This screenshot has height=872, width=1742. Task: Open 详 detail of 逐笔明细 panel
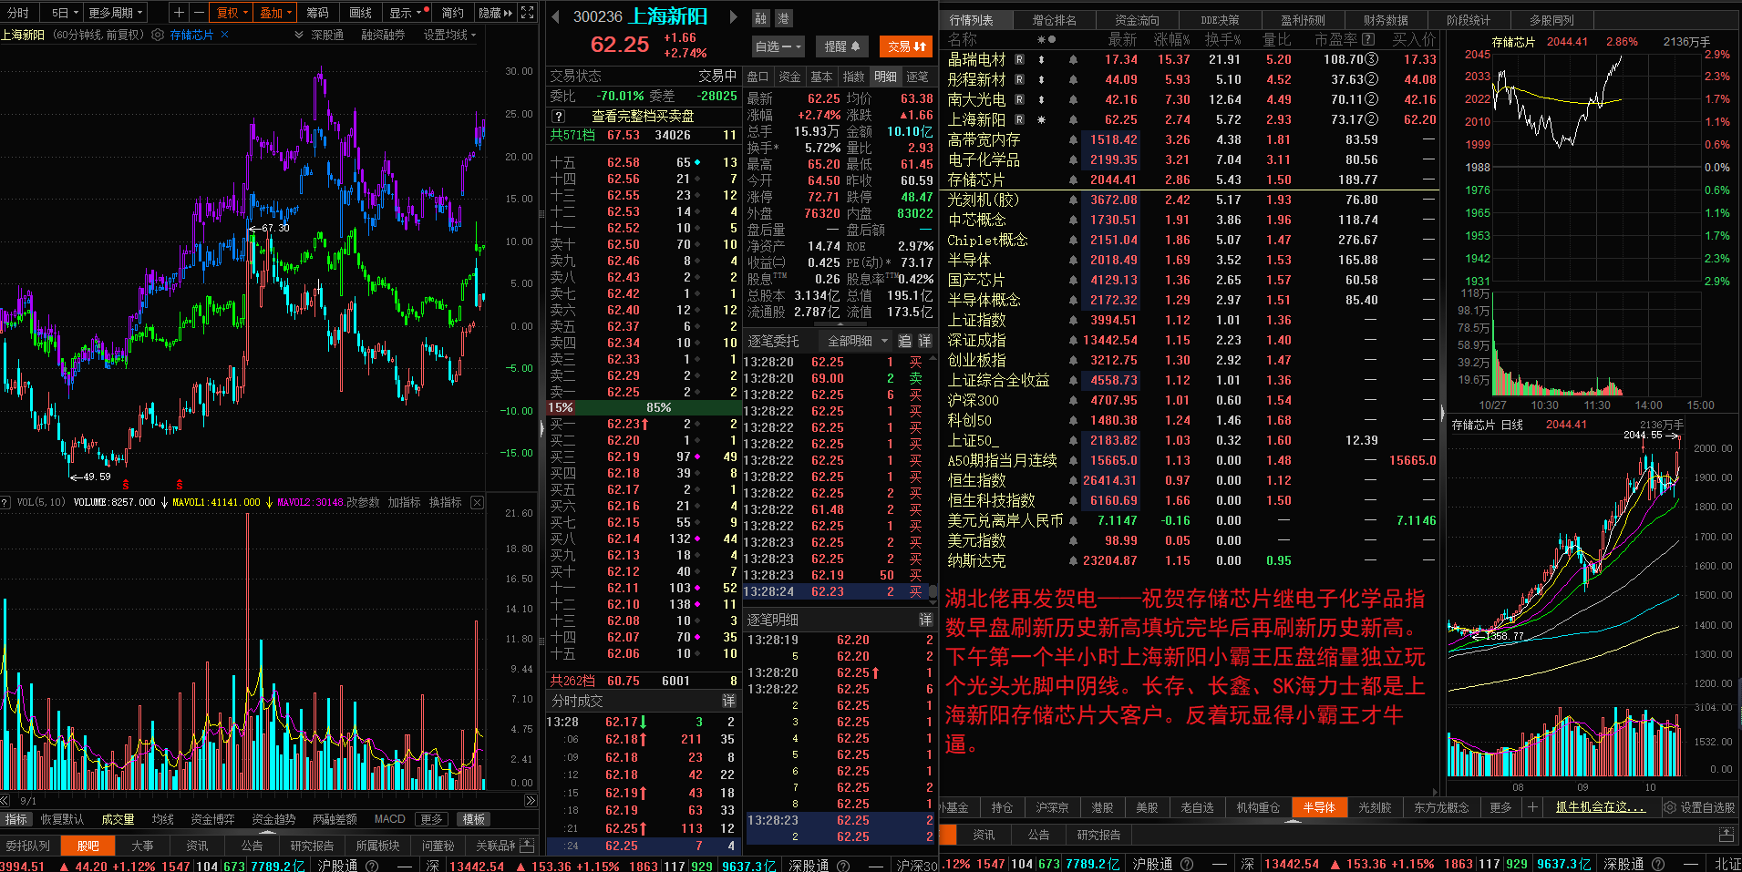tap(925, 620)
